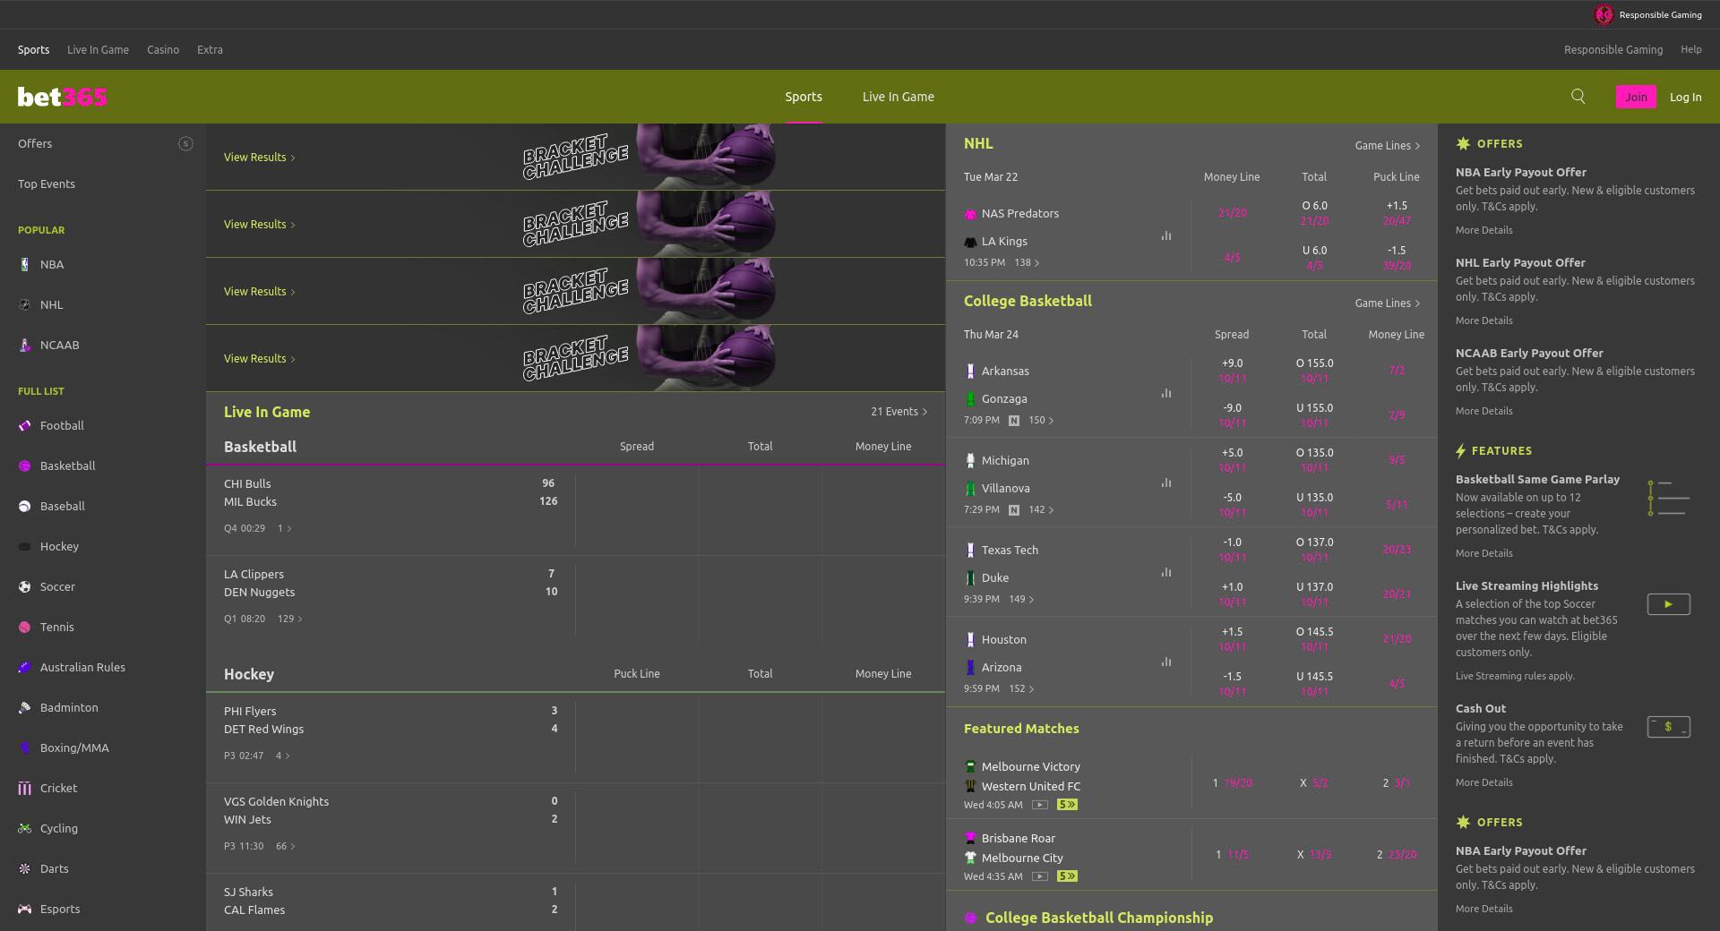The width and height of the screenshot is (1720, 931).
Task: Expand Texas Tech vs Duke 149 markets
Action: click(x=1021, y=599)
